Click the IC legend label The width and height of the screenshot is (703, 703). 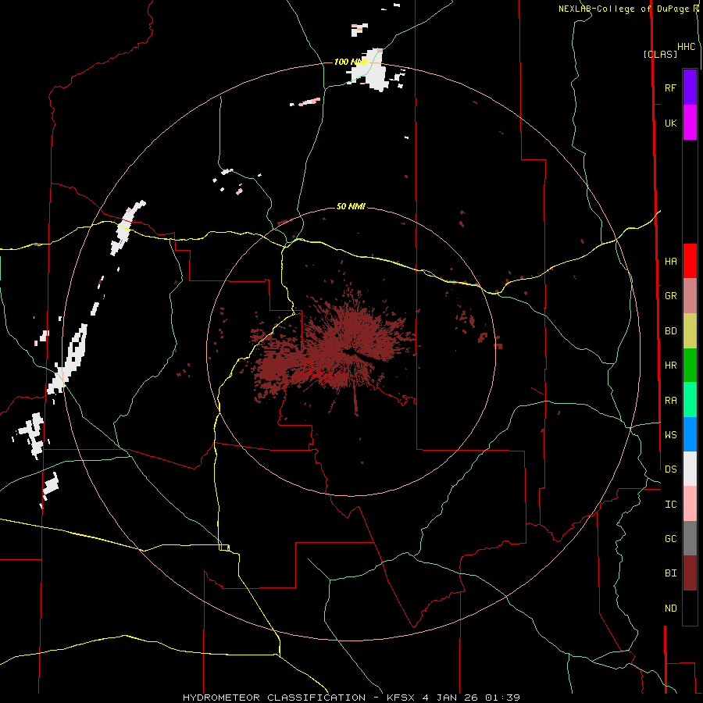(x=670, y=505)
